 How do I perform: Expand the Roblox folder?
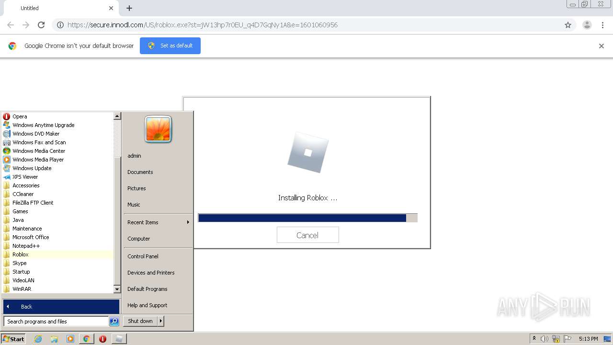click(x=57, y=254)
